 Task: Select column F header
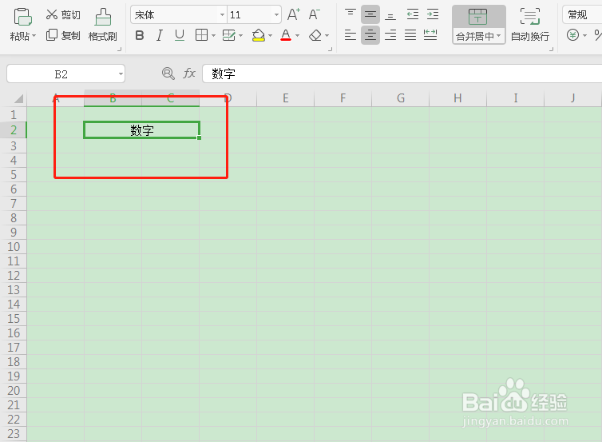(343, 98)
